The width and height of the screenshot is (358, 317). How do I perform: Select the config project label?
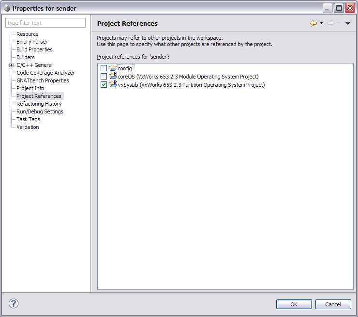pyautogui.click(x=125, y=68)
